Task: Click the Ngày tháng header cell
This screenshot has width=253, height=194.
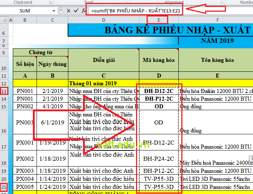Action: click(53, 64)
